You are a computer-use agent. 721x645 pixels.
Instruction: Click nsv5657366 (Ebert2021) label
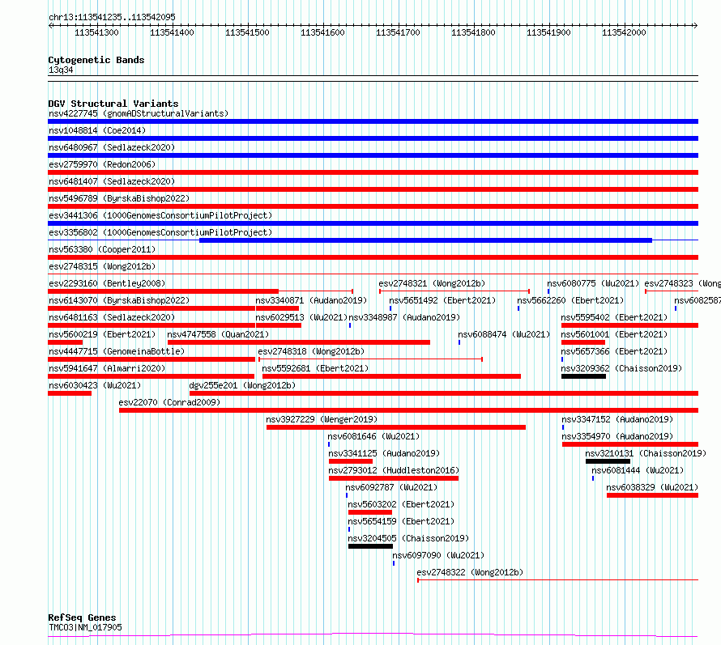coord(614,351)
